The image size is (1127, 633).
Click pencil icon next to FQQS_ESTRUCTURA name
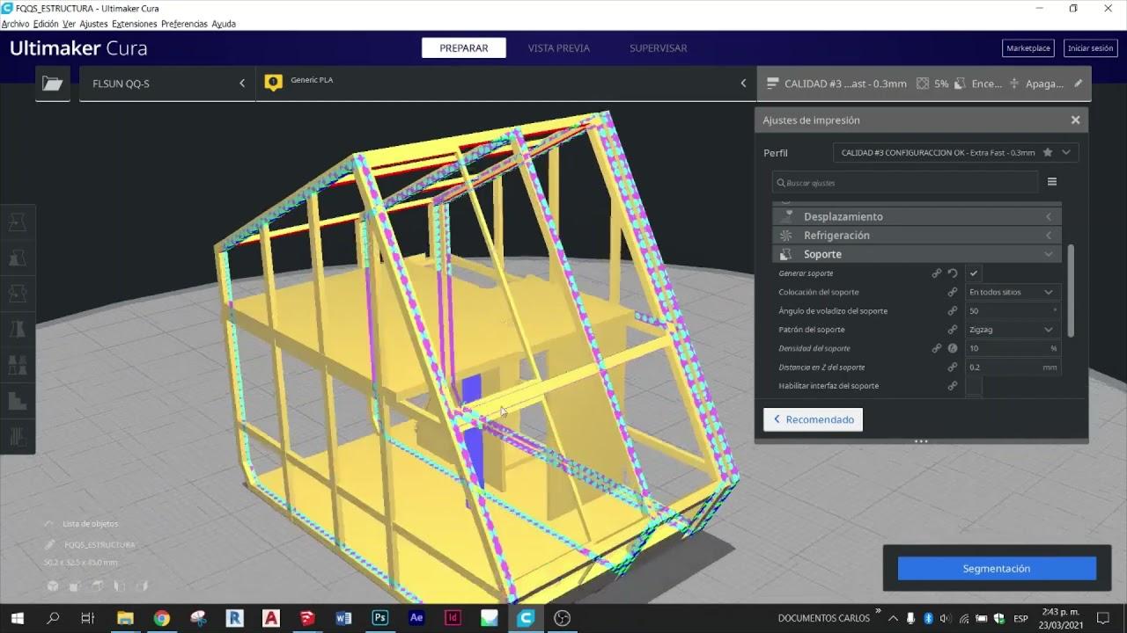(51, 544)
